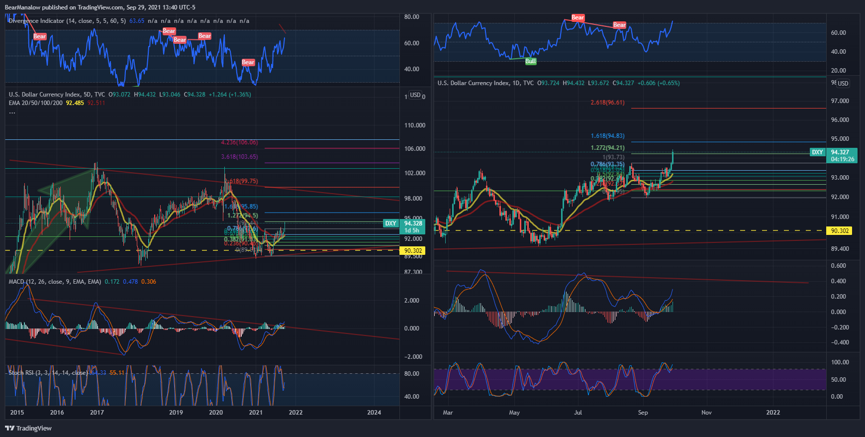The width and height of the screenshot is (865, 437).
Task: Select the 0.786(93.35) Fibonacci level label
Action: pos(607,164)
